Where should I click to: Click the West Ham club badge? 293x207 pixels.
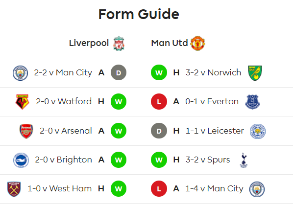14,189
